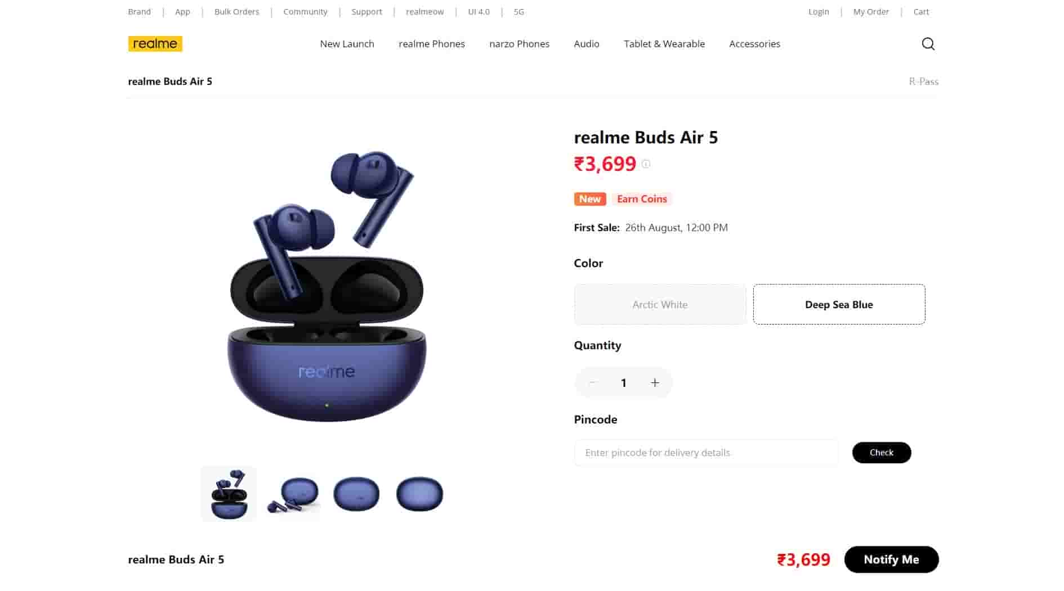The width and height of the screenshot is (1064, 591).
Task: Open the New Launch menu
Action: (x=347, y=44)
